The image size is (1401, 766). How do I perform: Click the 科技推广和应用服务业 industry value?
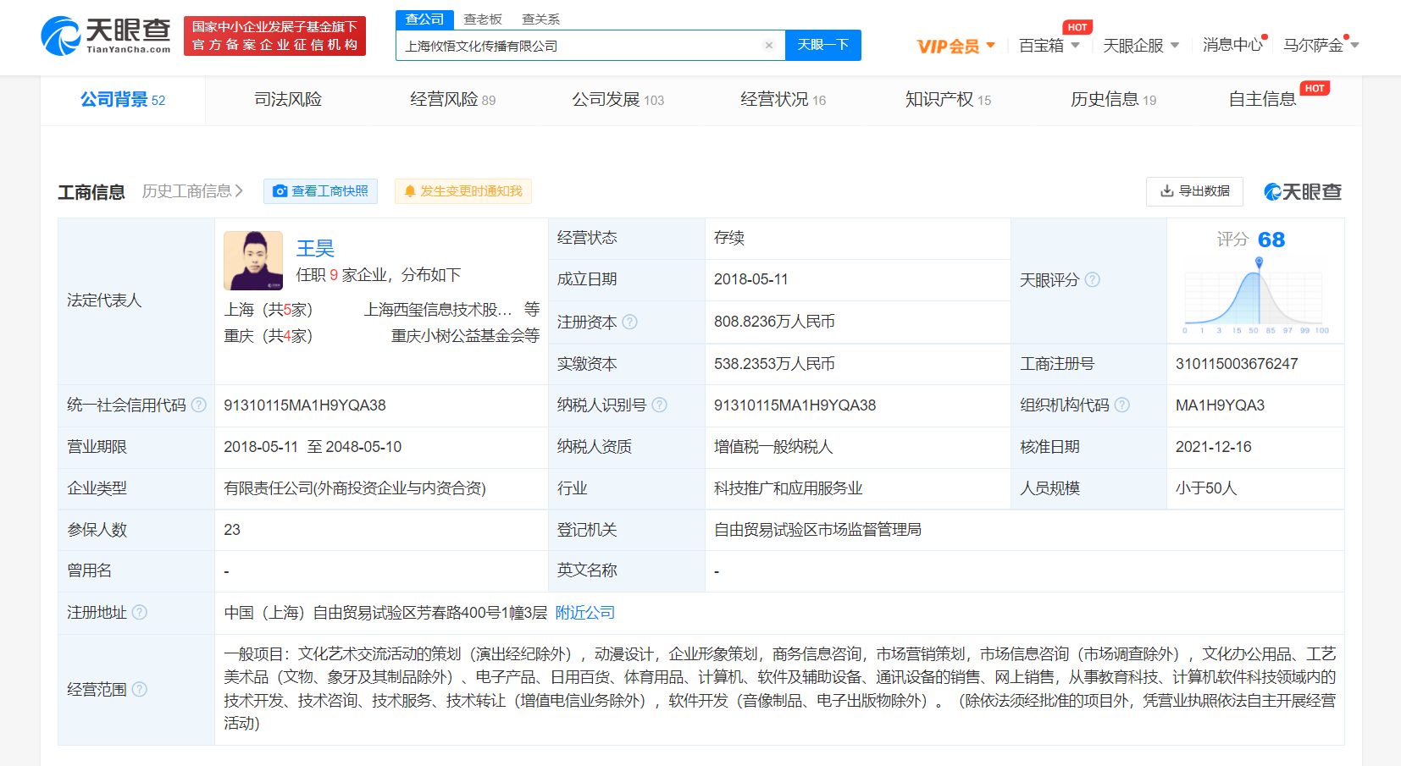click(x=788, y=488)
